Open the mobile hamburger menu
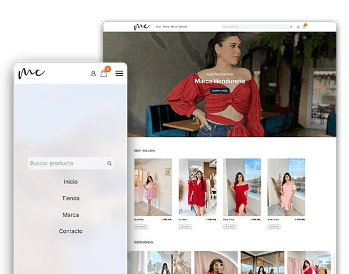This screenshot has height=274, width=349. 119,73
